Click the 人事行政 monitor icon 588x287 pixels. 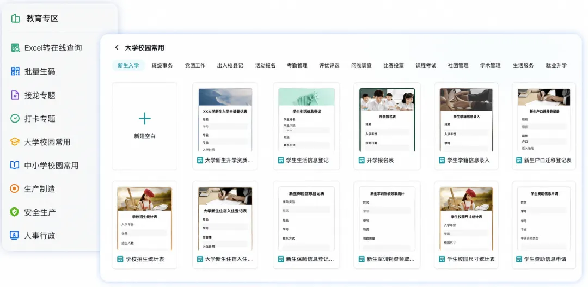[x=14, y=235]
